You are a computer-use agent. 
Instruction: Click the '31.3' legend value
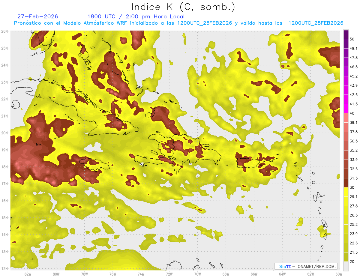354,178
